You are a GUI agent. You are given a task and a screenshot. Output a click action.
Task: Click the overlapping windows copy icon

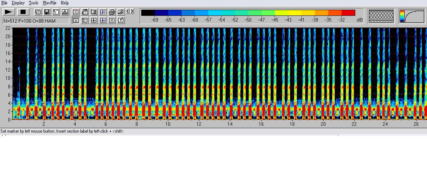pos(38,12)
